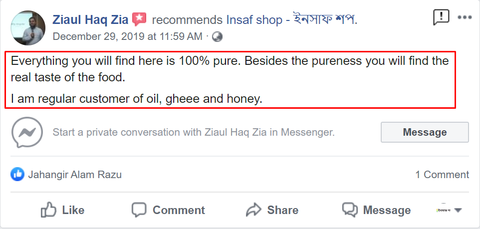Open Ziaul Haq Zia's profile picture
The width and height of the screenshot is (480, 229).
[28, 27]
